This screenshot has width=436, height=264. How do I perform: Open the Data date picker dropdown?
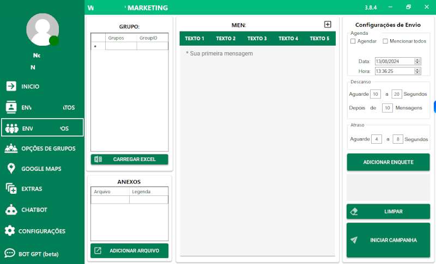(417, 62)
